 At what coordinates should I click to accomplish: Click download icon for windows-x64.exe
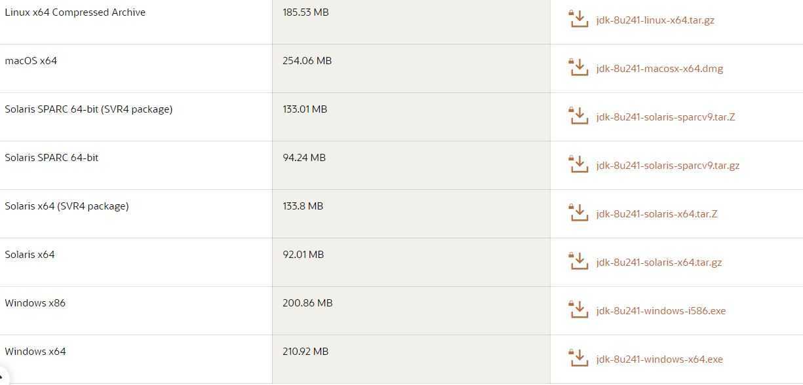(578, 358)
